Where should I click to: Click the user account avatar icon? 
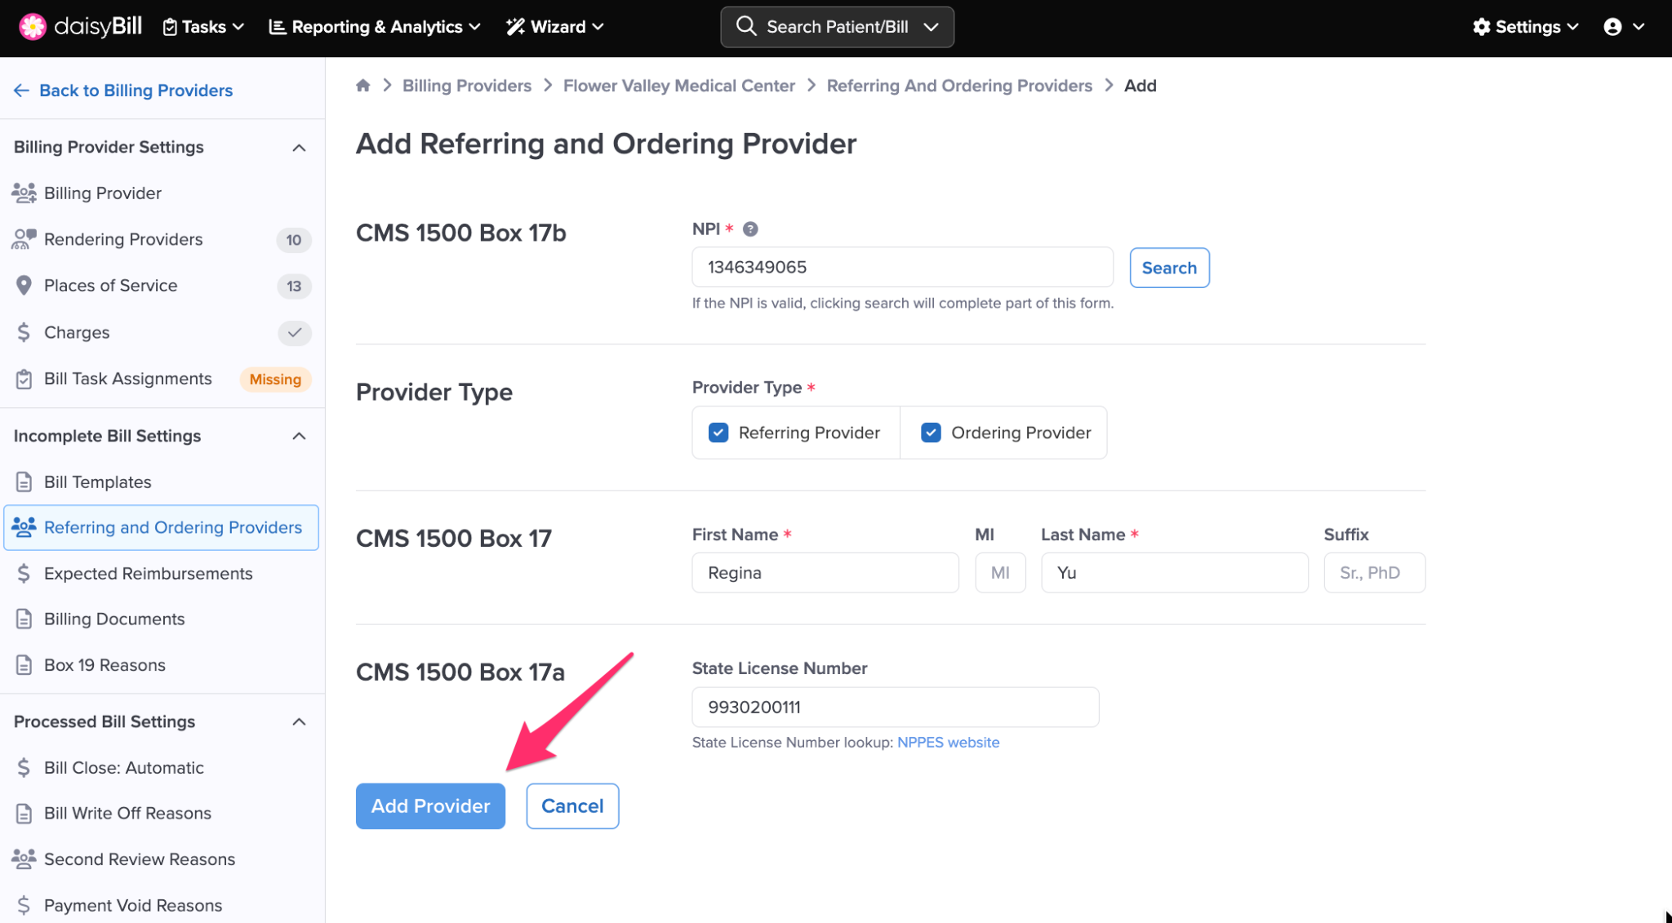pyautogui.click(x=1612, y=27)
